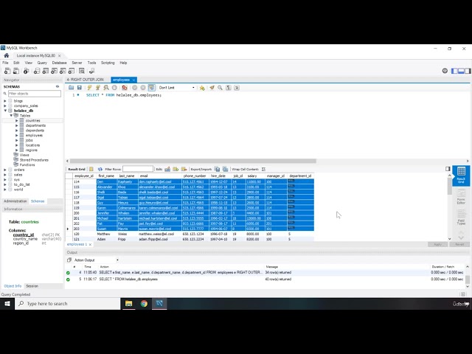Toggle stop-on-error icon in editor toolbar

click(x=125, y=88)
